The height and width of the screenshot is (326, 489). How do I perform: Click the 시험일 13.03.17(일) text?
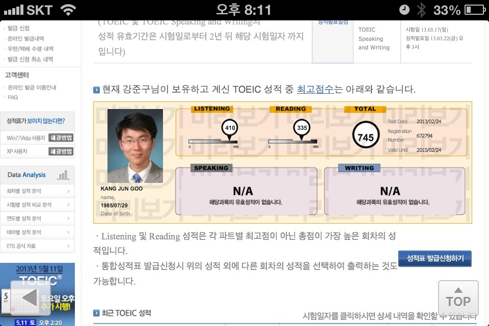coord(427,30)
